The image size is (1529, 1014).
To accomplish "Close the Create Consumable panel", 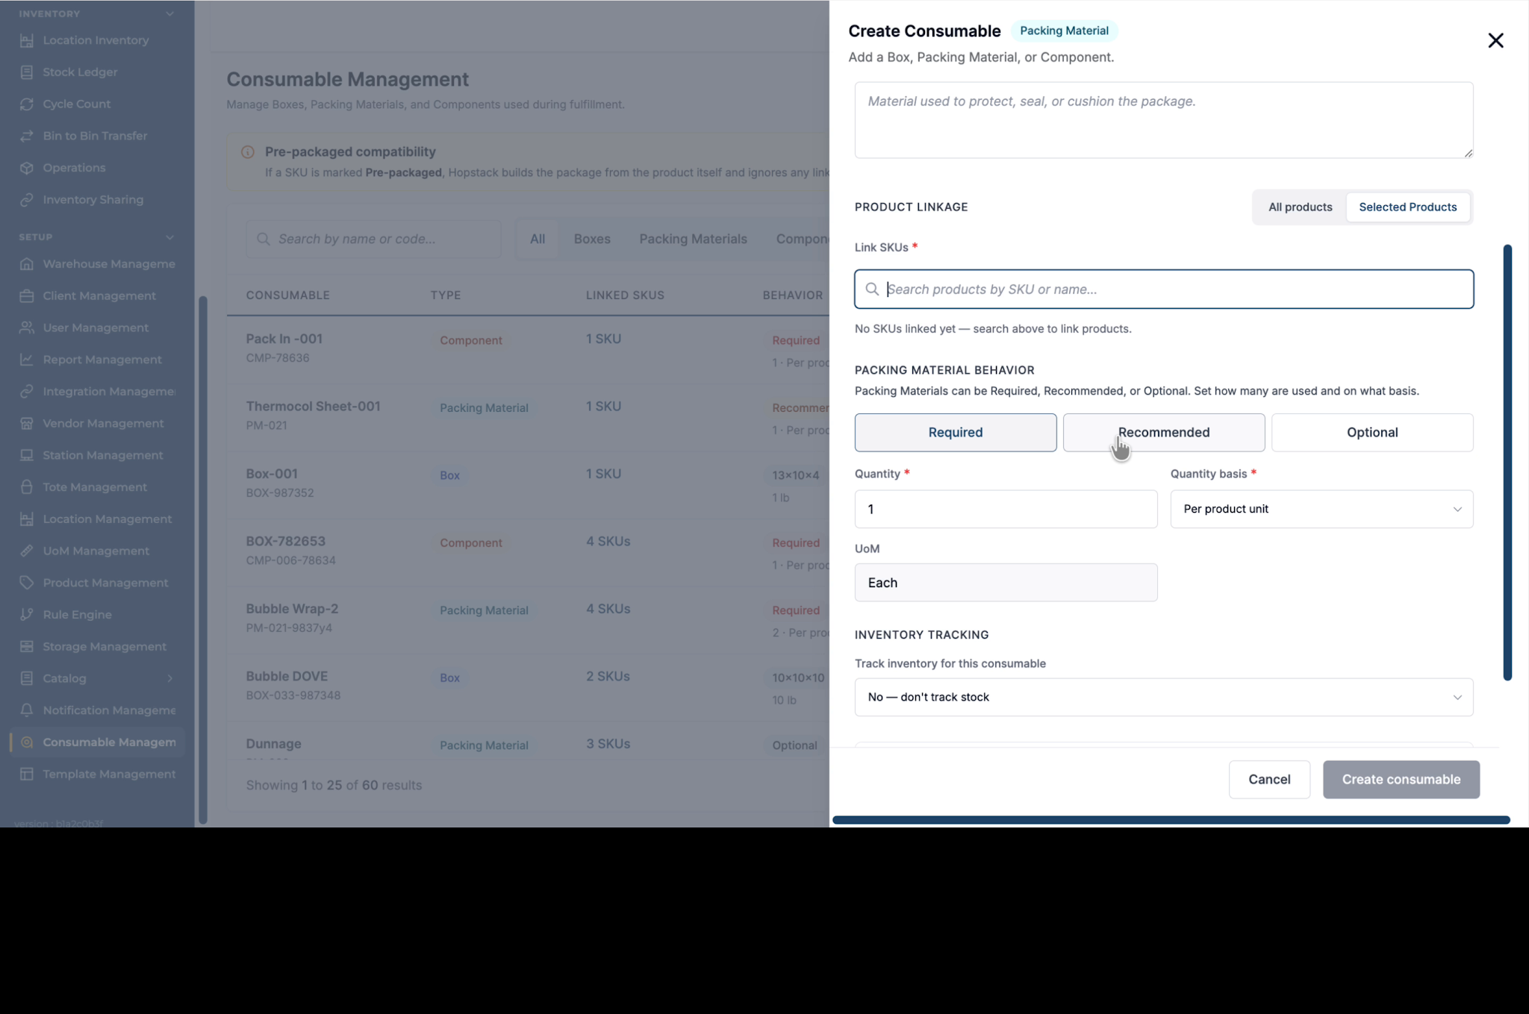I will pos(1495,40).
